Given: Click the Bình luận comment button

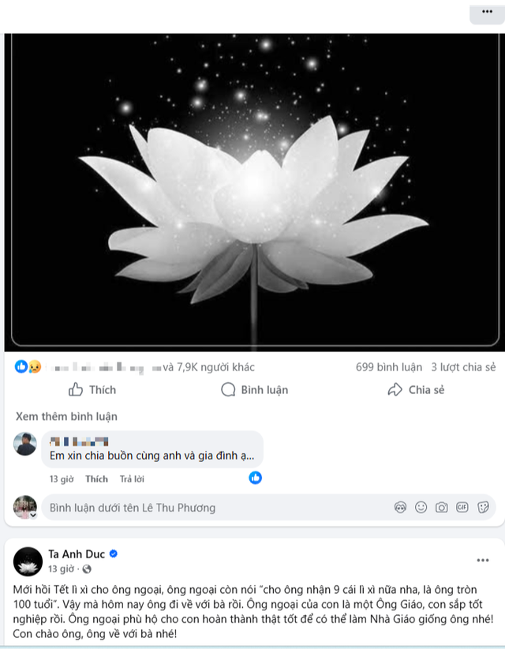Looking at the screenshot, I should tap(254, 390).
